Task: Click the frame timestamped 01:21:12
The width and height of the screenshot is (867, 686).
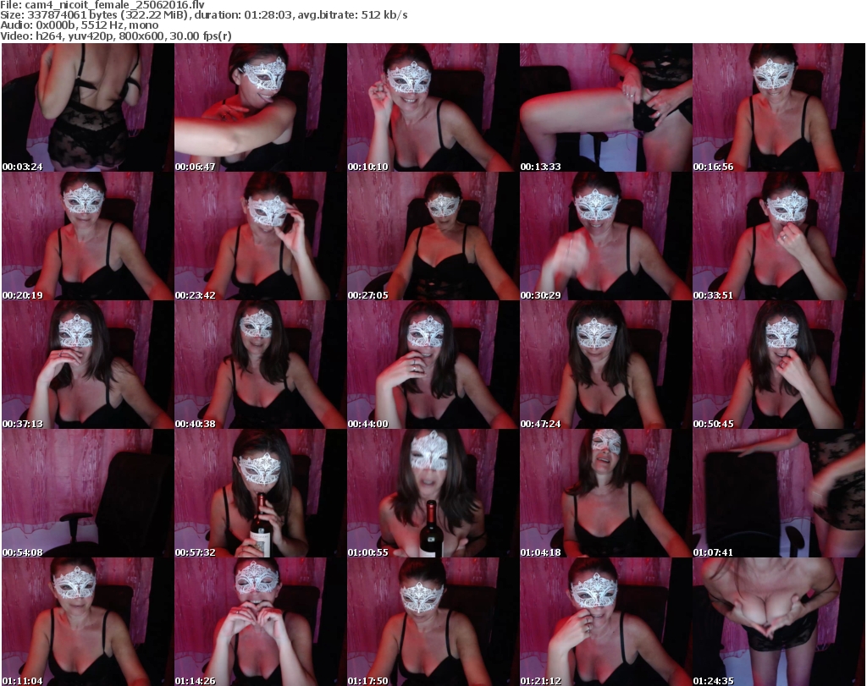Action: pos(606,622)
